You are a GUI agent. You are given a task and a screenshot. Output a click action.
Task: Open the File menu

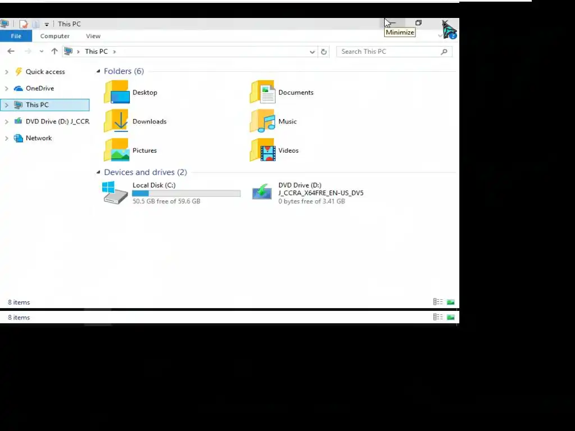coord(16,36)
